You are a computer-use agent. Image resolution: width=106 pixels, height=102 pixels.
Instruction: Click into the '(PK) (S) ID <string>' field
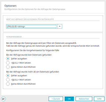(32, 26)
